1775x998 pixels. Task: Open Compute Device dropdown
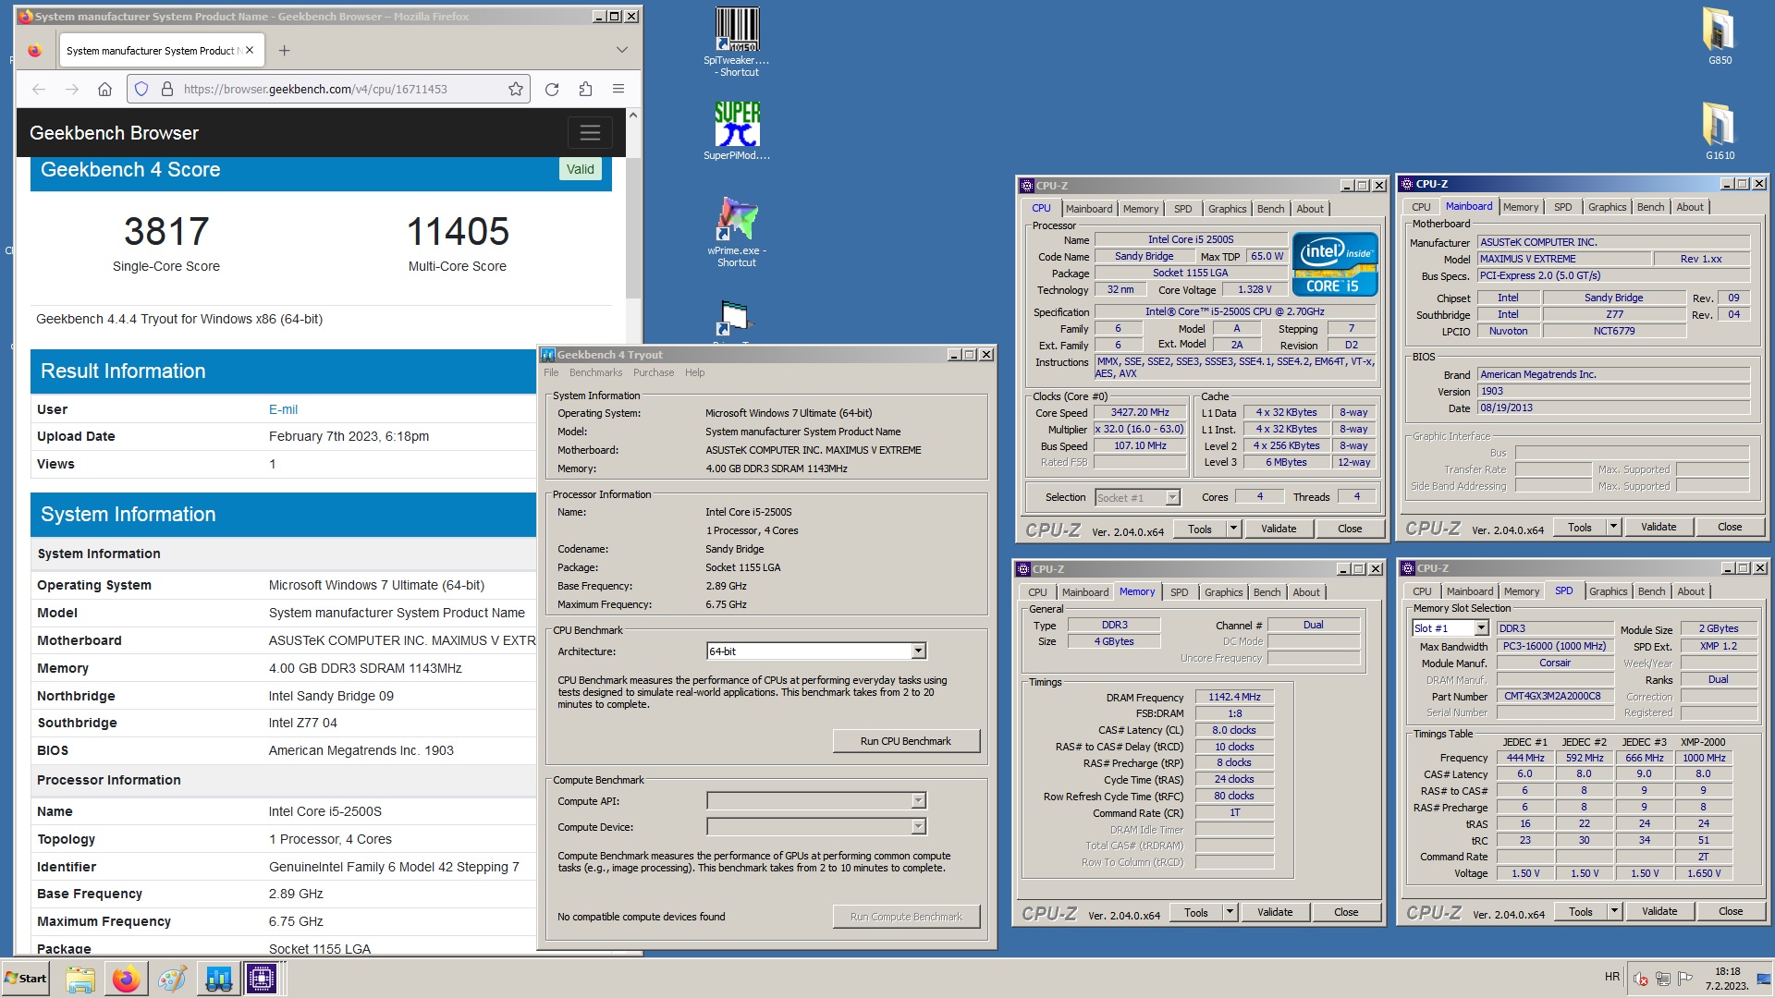(918, 827)
